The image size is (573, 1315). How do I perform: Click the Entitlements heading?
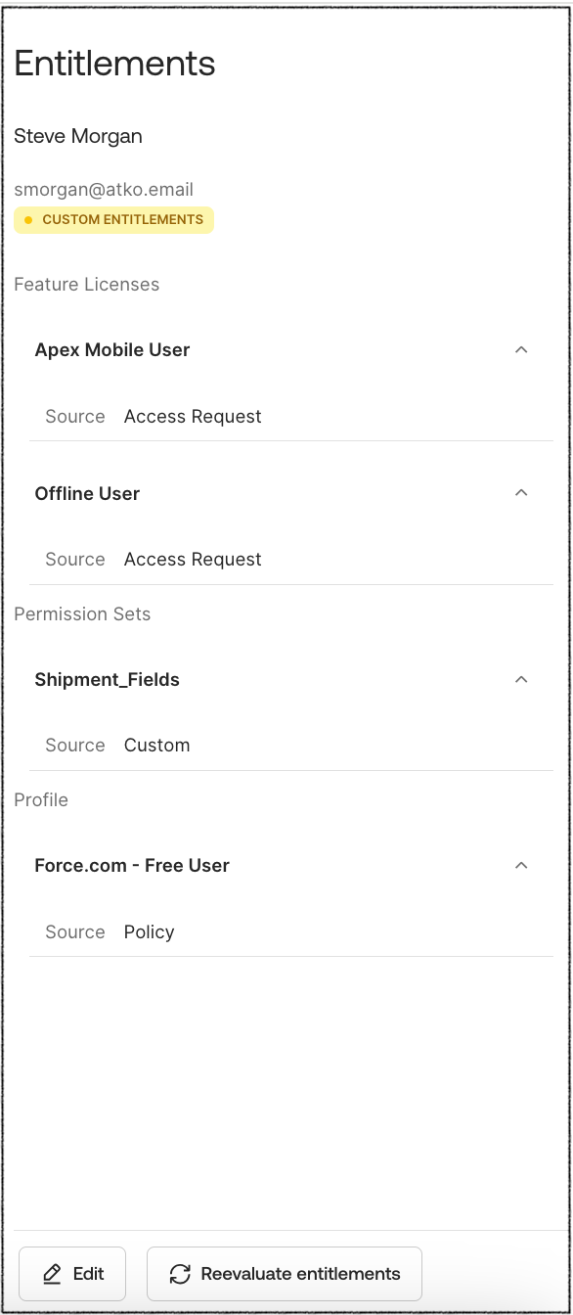[114, 64]
